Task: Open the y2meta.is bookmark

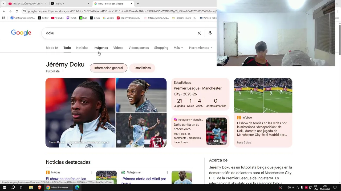Action: tap(128, 18)
